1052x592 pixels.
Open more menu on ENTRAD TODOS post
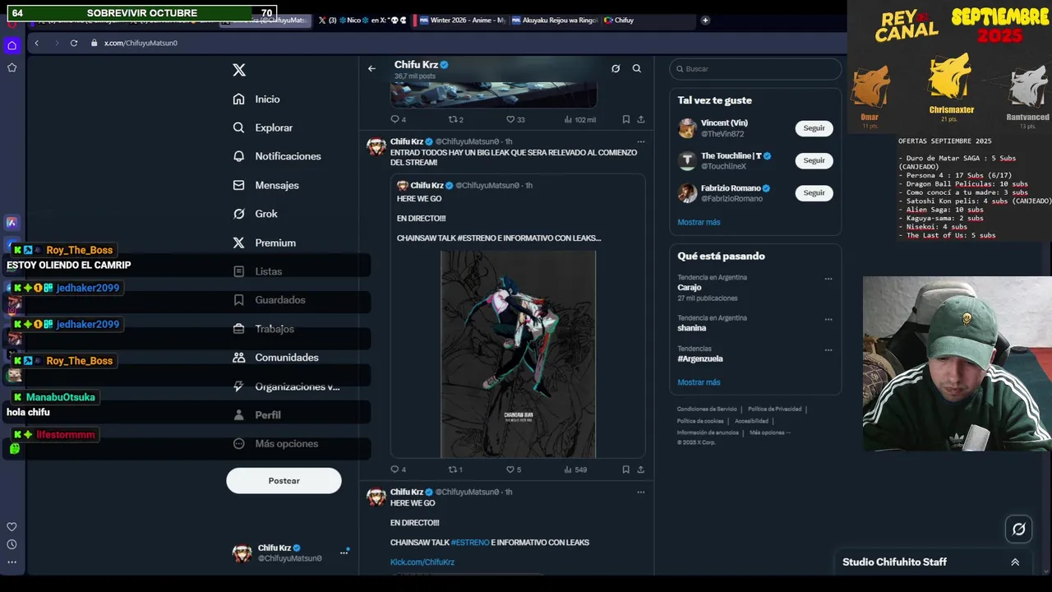(x=640, y=141)
